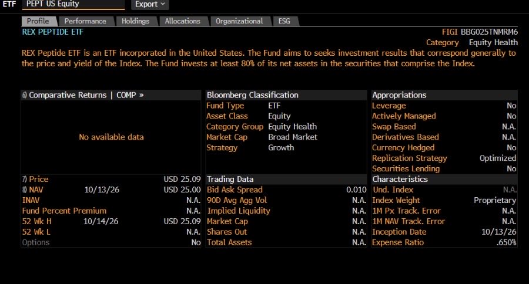This screenshot has width=529, height=284.
Task: Click the Appropriations section header
Action: [399, 95]
